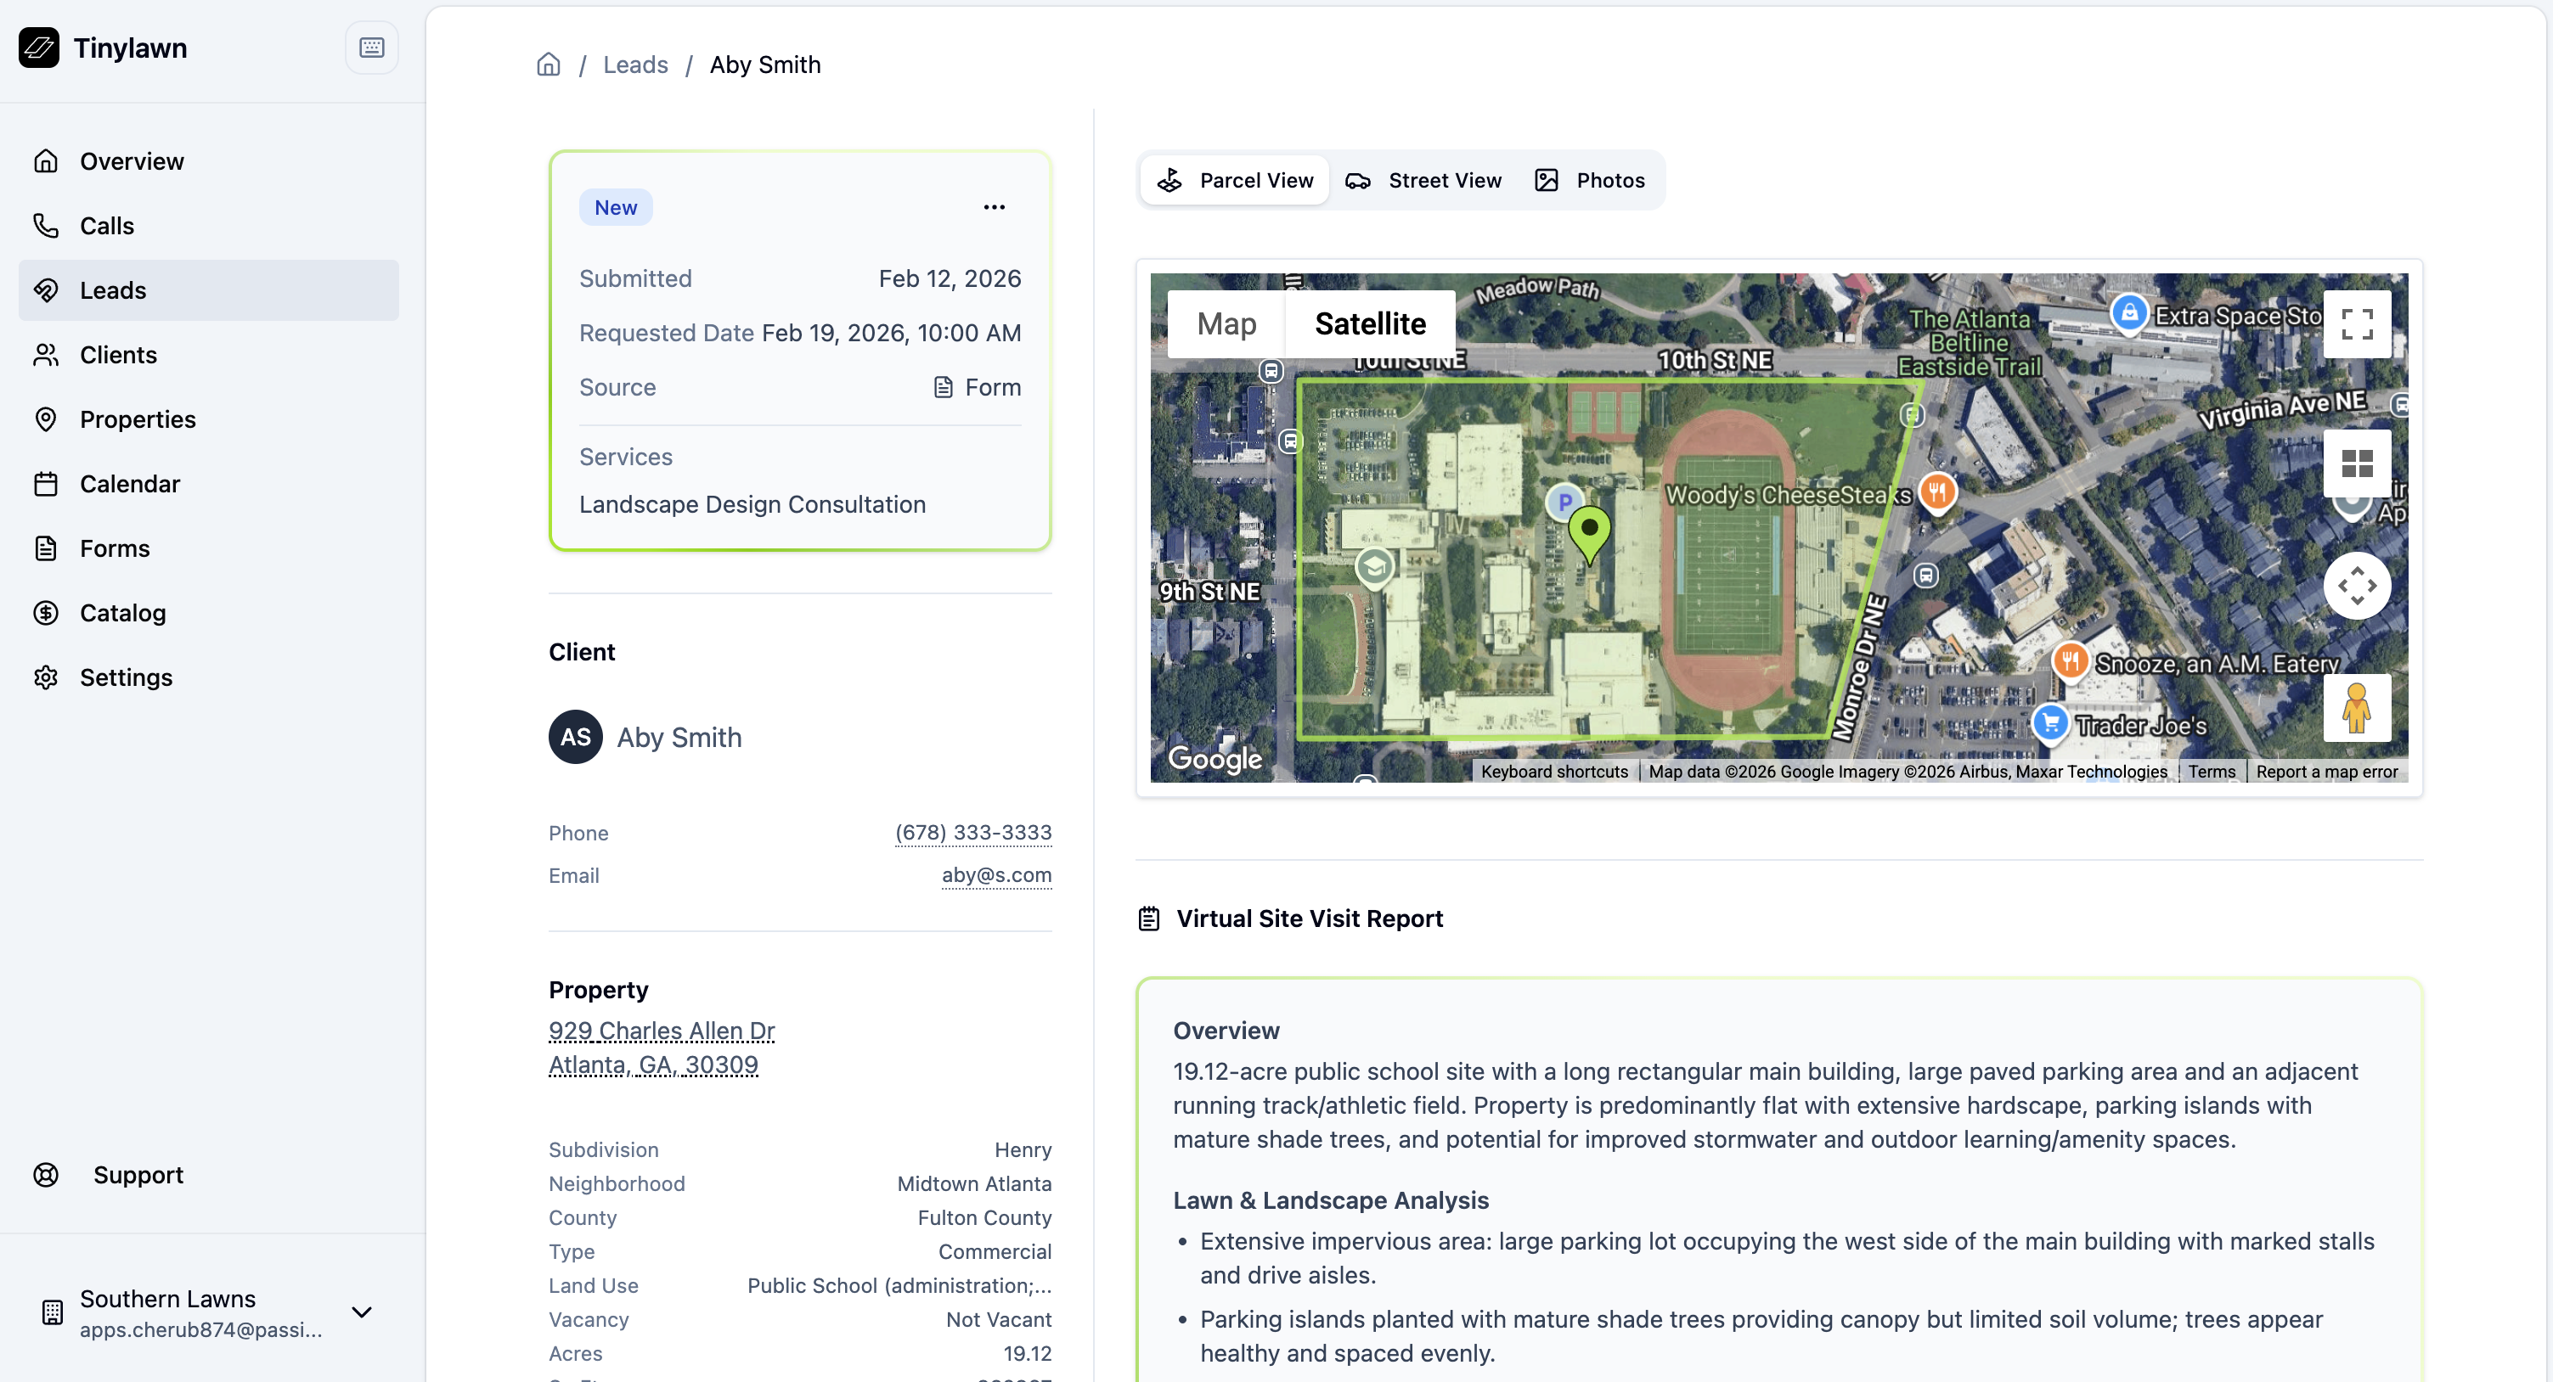
Task: Switch map to Map view
Action: 1226,324
